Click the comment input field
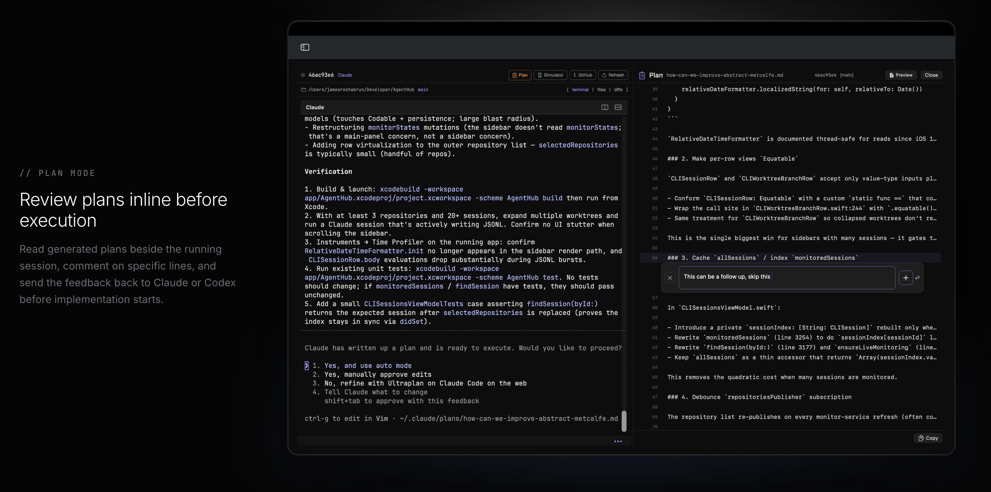Image resolution: width=991 pixels, height=492 pixels. click(x=787, y=278)
